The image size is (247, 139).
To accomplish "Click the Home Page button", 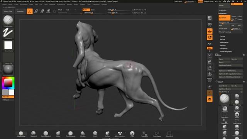I will (8, 11).
